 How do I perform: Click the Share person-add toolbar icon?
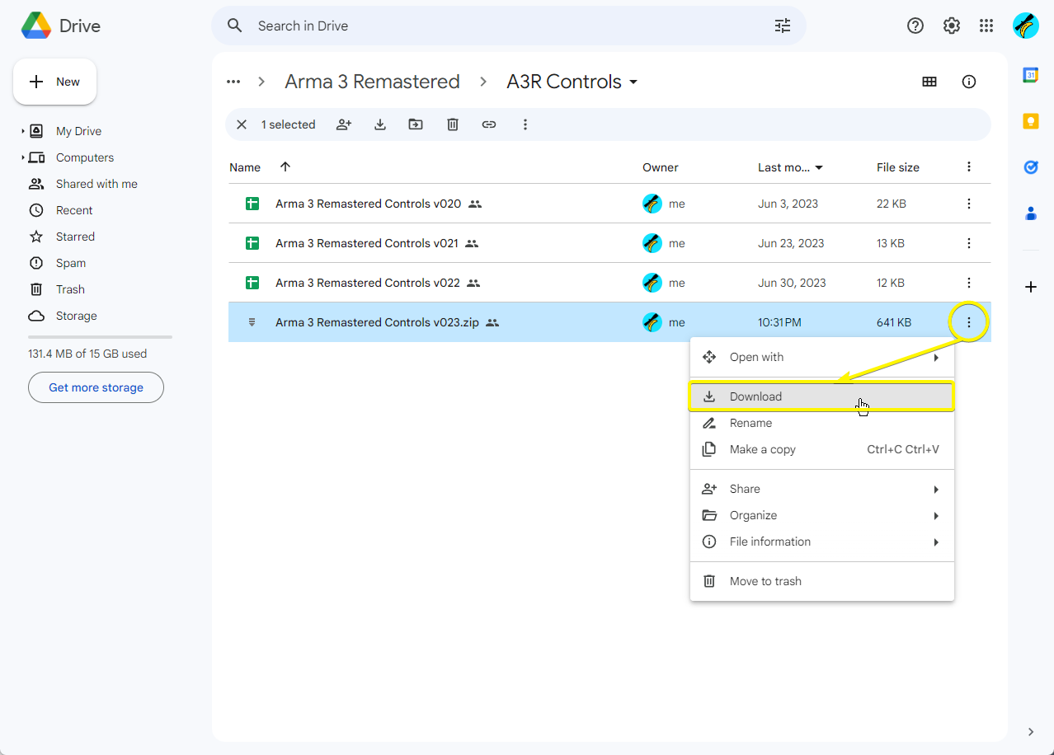(344, 124)
